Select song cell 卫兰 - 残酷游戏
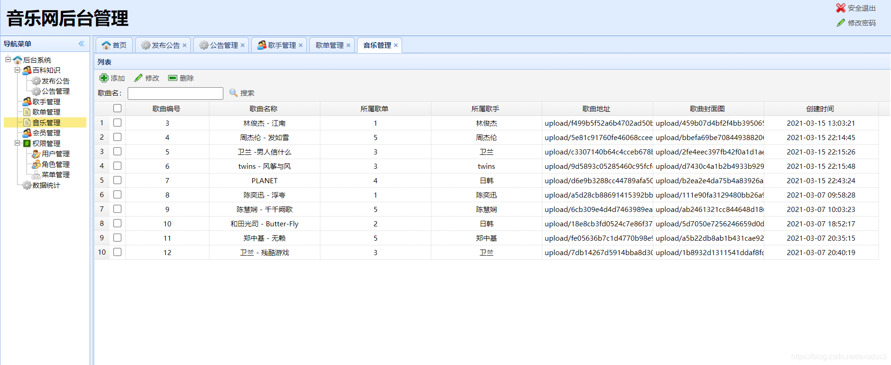Viewport: 891px width, 365px height. (265, 252)
